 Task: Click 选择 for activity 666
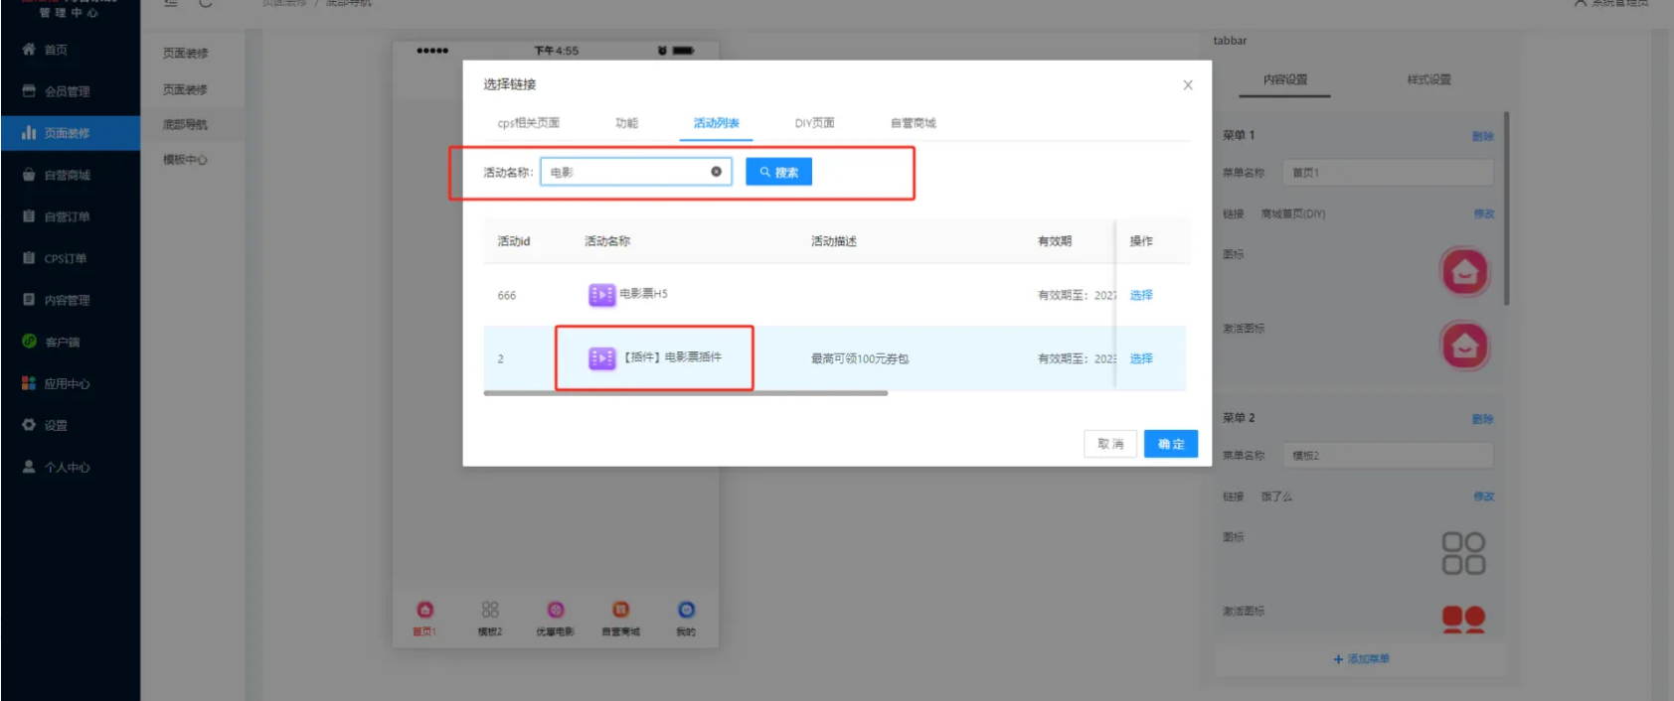coord(1141,295)
